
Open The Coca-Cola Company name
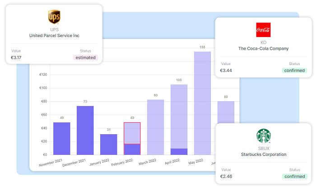click(x=263, y=48)
